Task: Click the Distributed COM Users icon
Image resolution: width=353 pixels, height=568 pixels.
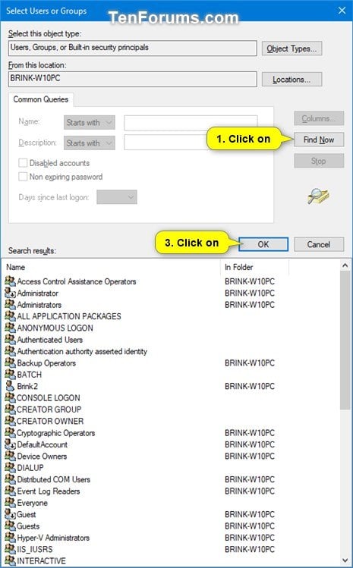Action: tap(10, 479)
